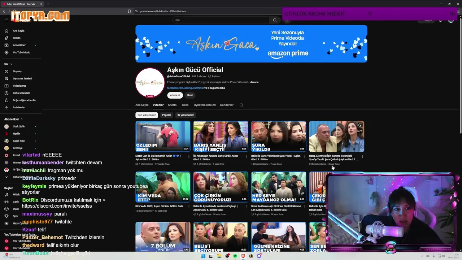The image size is (462, 260).
Task: Click watch later icon on Barış, Elenmesi İçin thumbnail
Action: 360,125
